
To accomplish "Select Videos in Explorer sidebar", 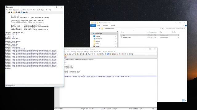I will pyautogui.click(x=97, y=44).
